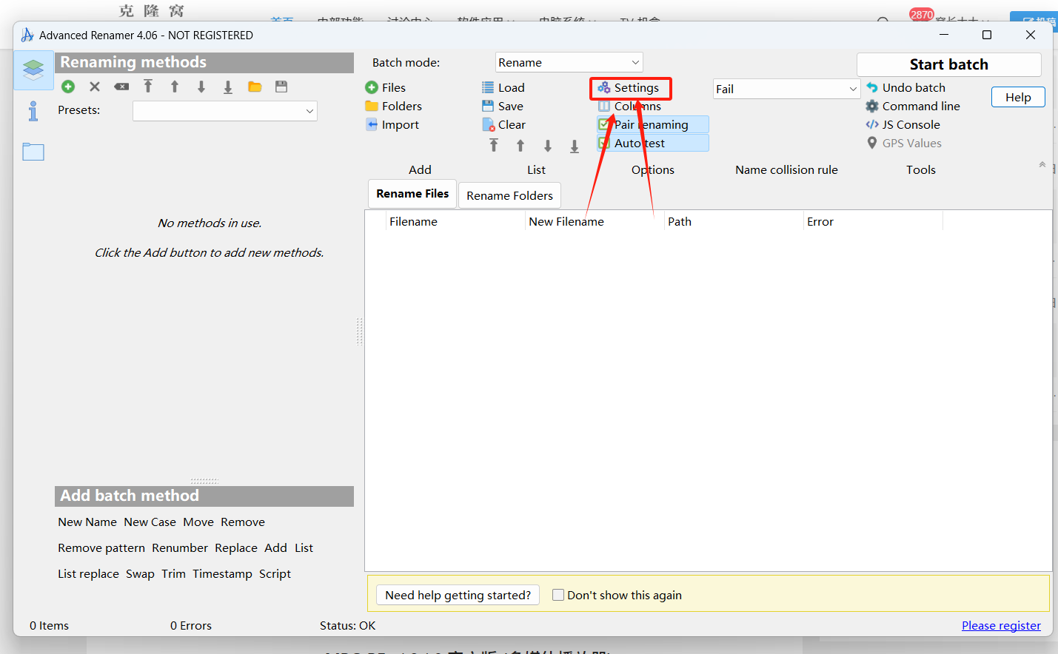Move method to top of list
Screen dimensions: 1058x654
(148, 87)
